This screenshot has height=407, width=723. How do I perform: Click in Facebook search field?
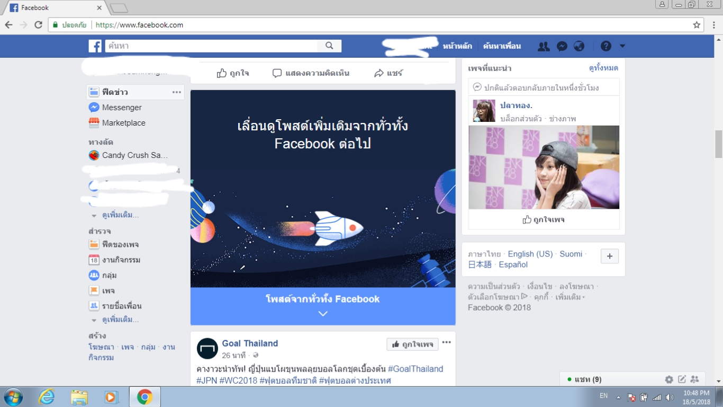(x=211, y=46)
